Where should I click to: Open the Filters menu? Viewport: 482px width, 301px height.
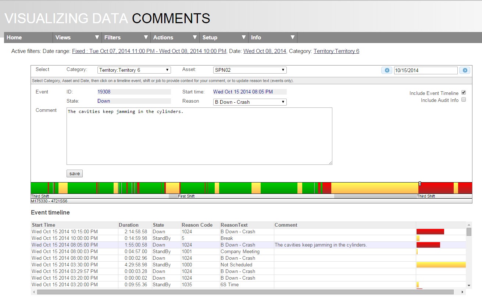pyautogui.click(x=113, y=38)
